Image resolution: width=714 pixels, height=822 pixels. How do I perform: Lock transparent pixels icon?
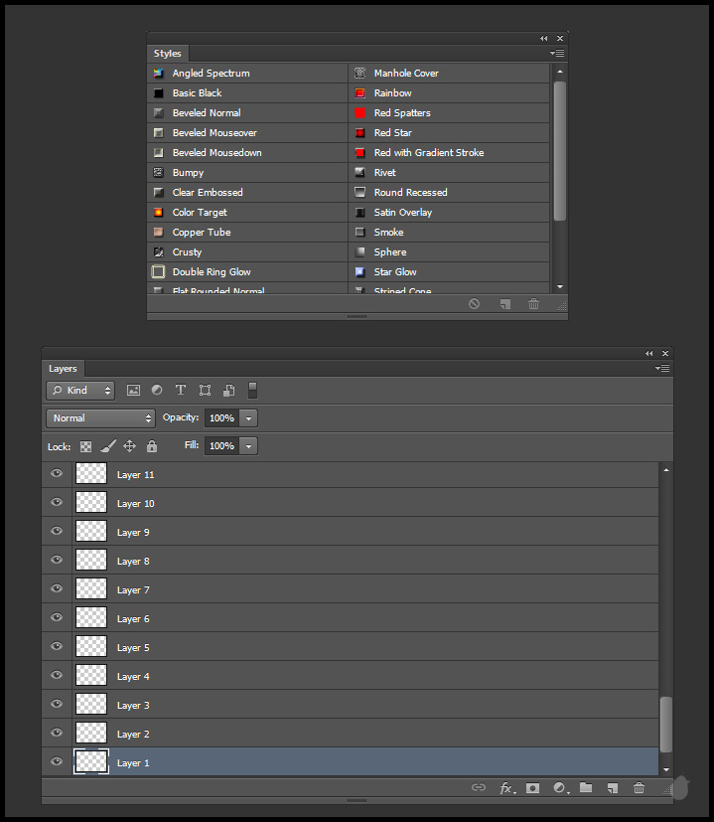point(86,447)
